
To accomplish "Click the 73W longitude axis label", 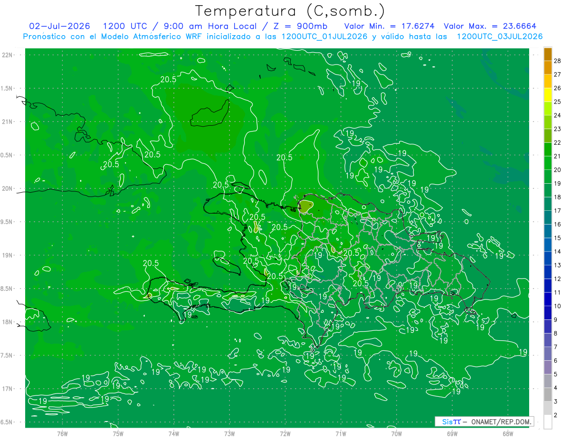I will tap(229, 434).
